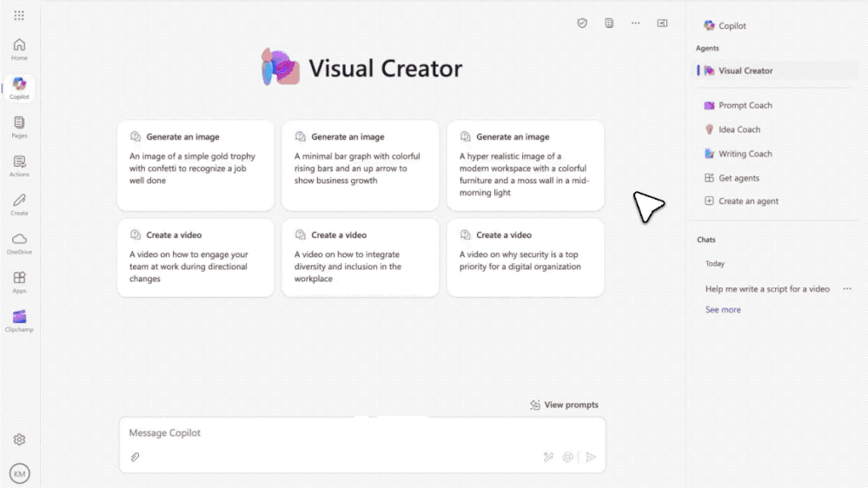Screen dimensions: 868x488
Task: Click the send message arrow icon
Action: coord(591,457)
